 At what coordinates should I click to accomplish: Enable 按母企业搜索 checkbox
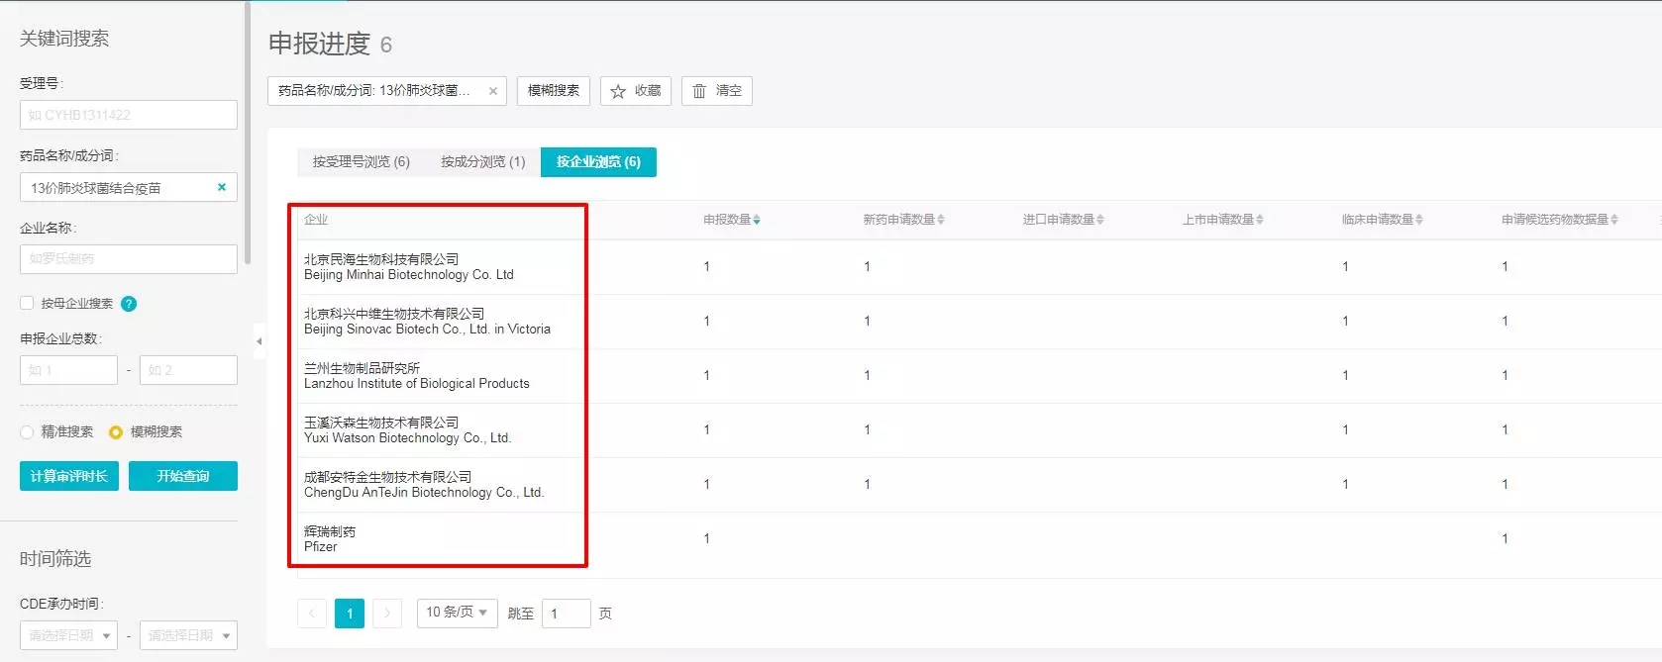pyautogui.click(x=28, y=303)
